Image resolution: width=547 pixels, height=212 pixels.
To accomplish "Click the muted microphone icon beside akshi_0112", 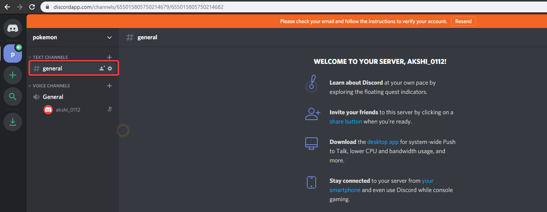I will 110,110.
